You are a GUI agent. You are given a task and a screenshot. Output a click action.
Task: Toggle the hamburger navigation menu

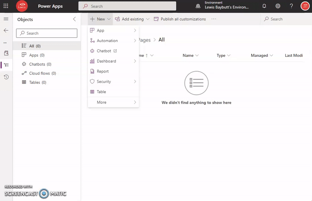(x=6, y=19)
